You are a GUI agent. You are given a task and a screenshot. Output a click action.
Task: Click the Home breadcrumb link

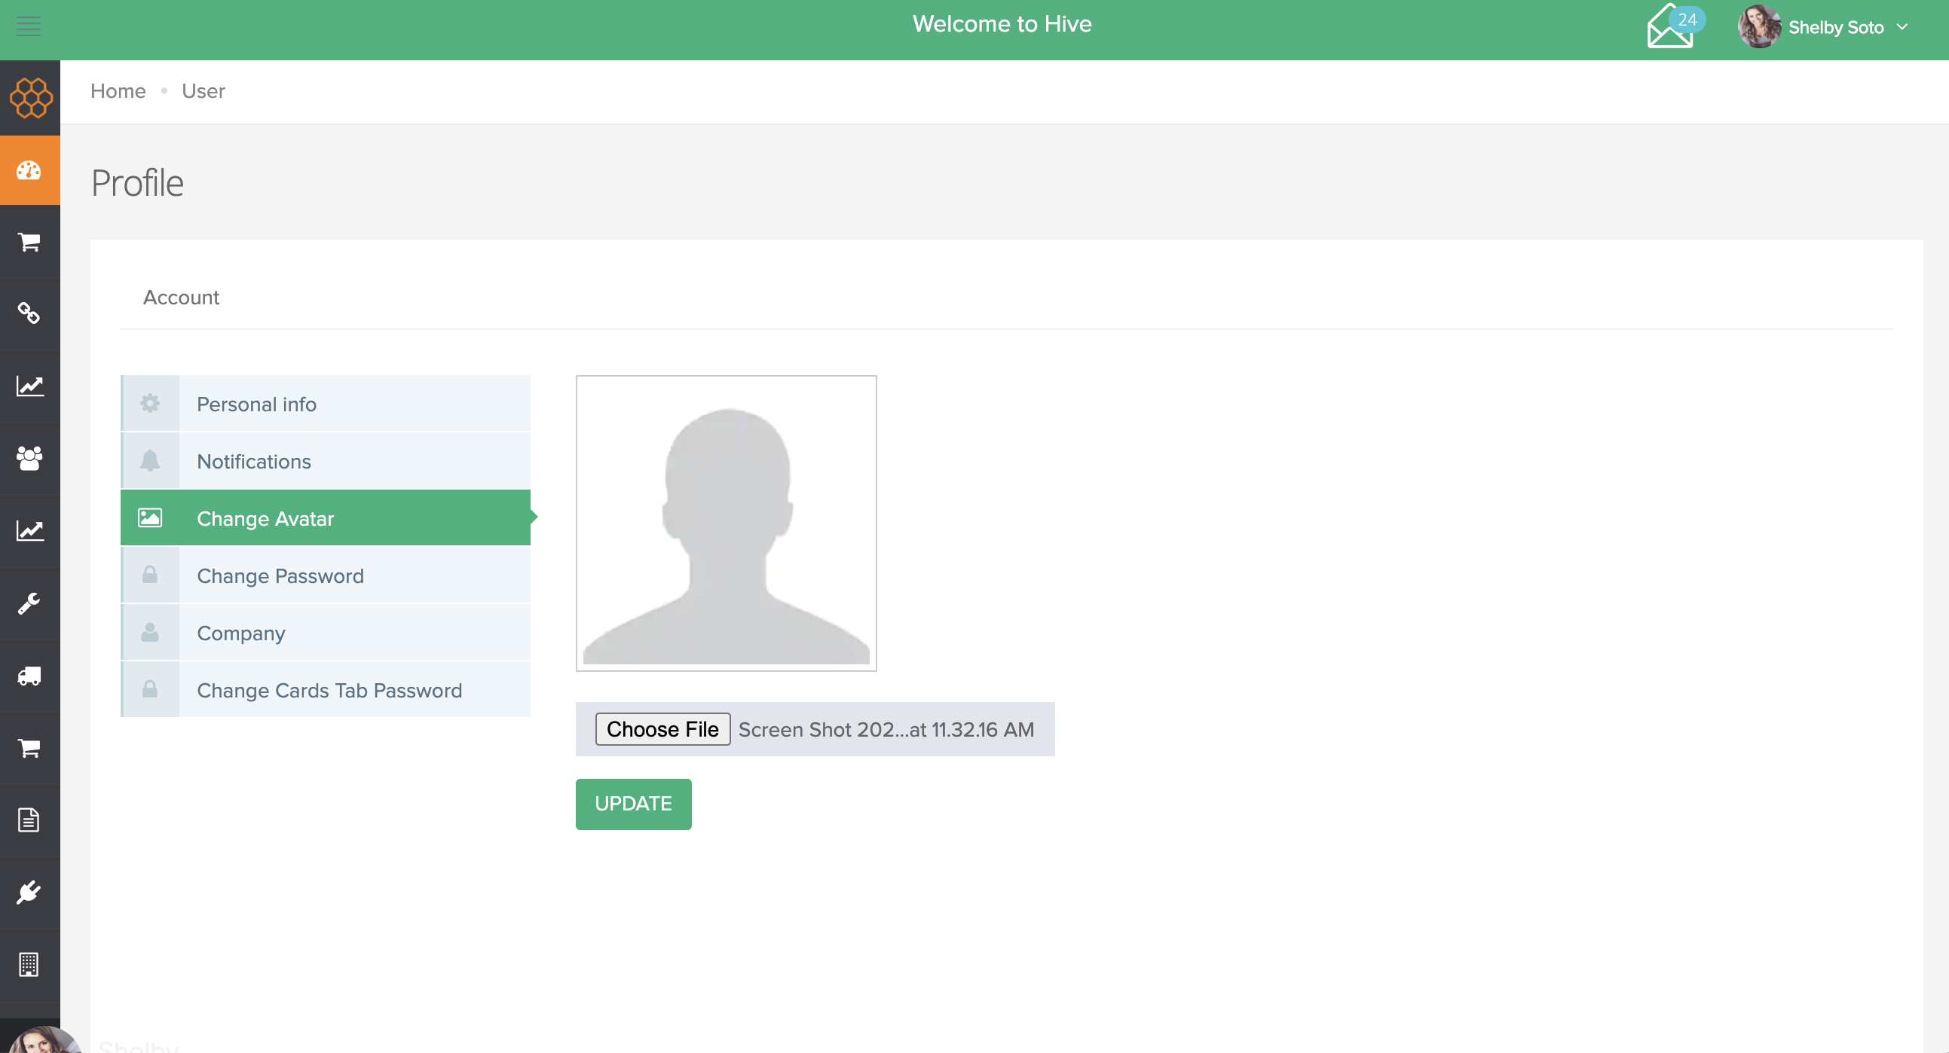click(x=118, y=91)
